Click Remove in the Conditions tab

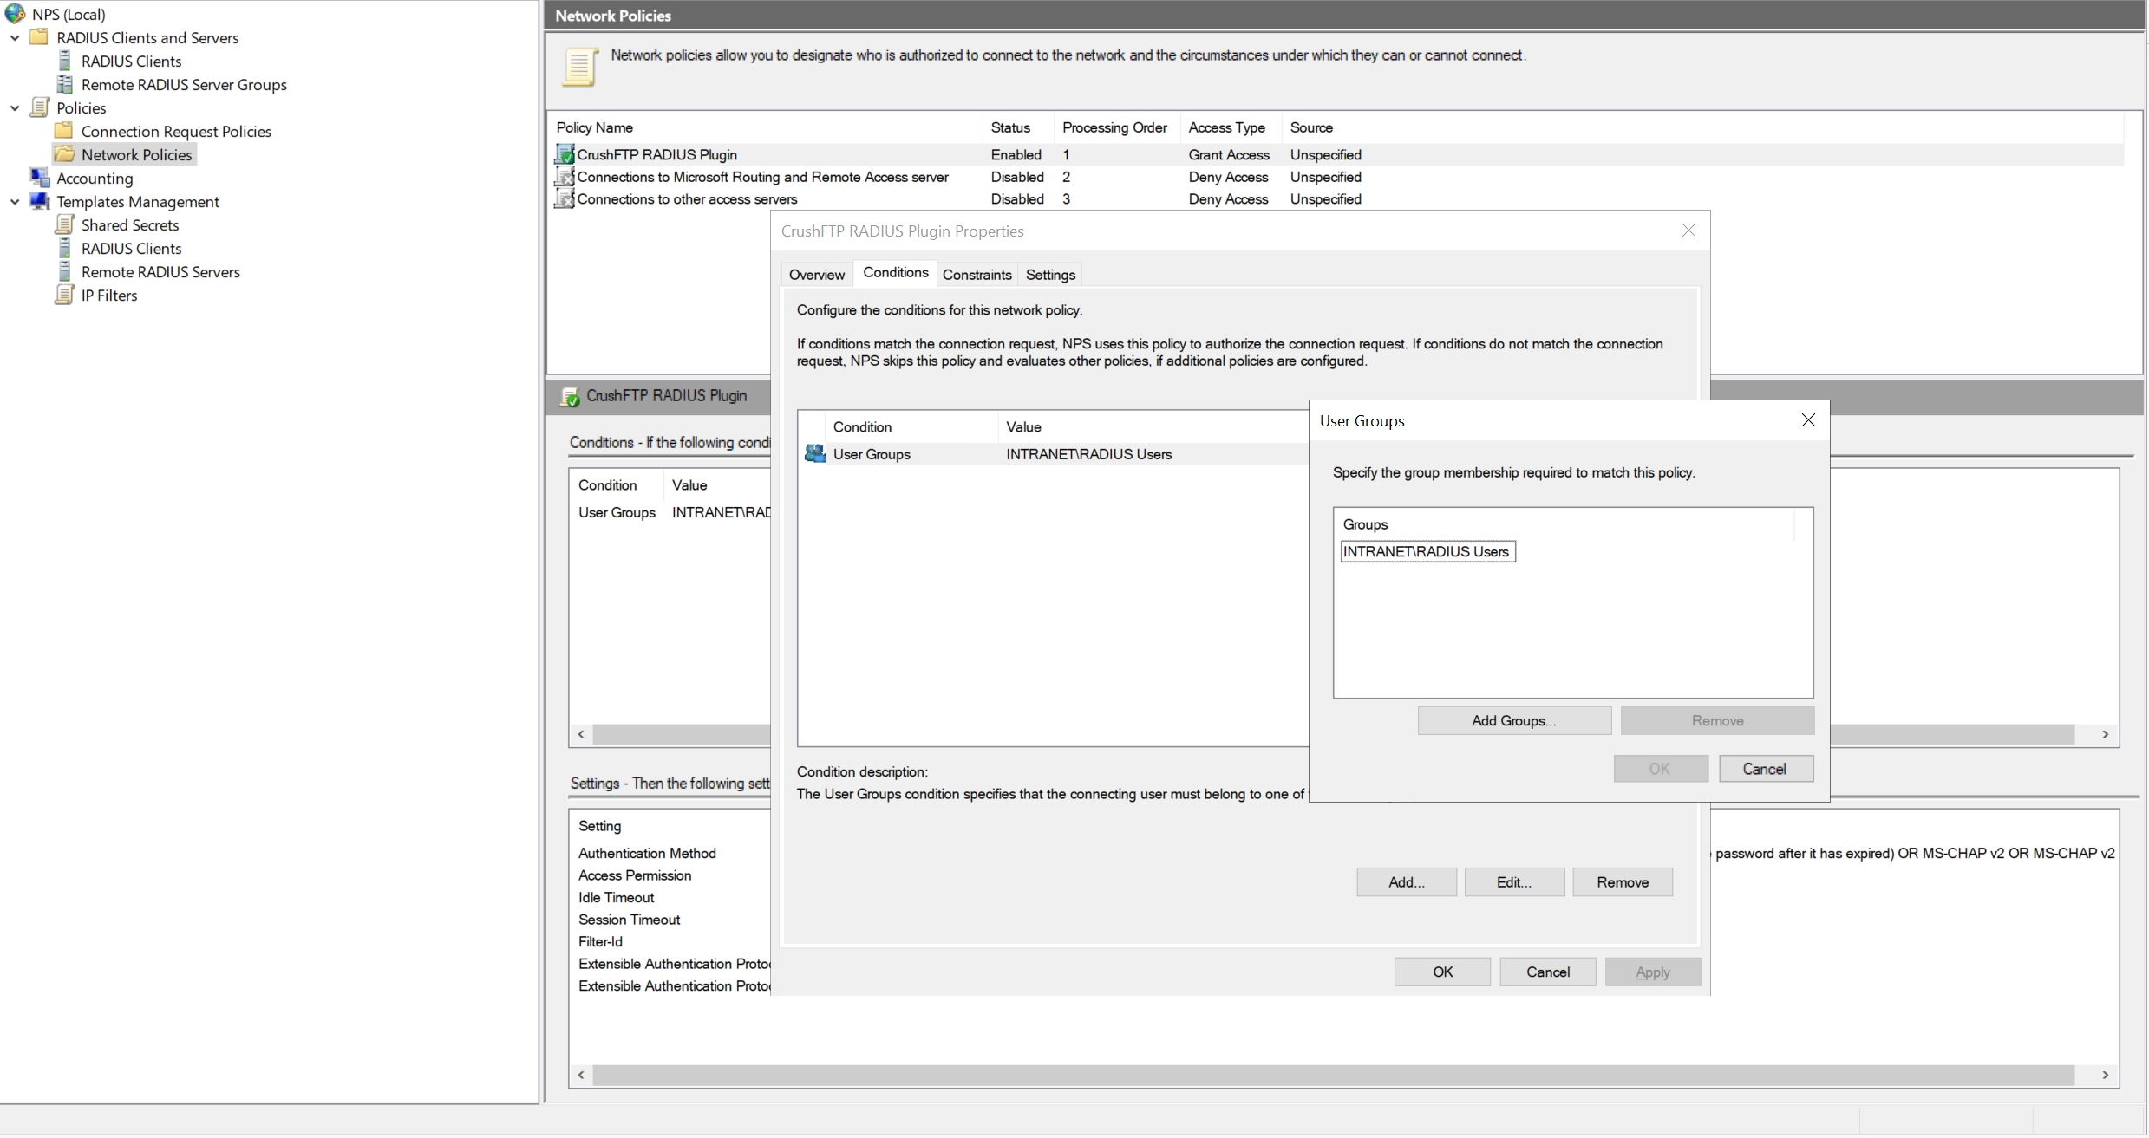1622,881
